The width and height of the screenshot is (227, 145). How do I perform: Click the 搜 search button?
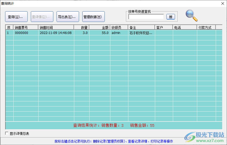pyautogui.click(x=171, y=17)
